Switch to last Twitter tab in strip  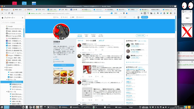[167, 9]
